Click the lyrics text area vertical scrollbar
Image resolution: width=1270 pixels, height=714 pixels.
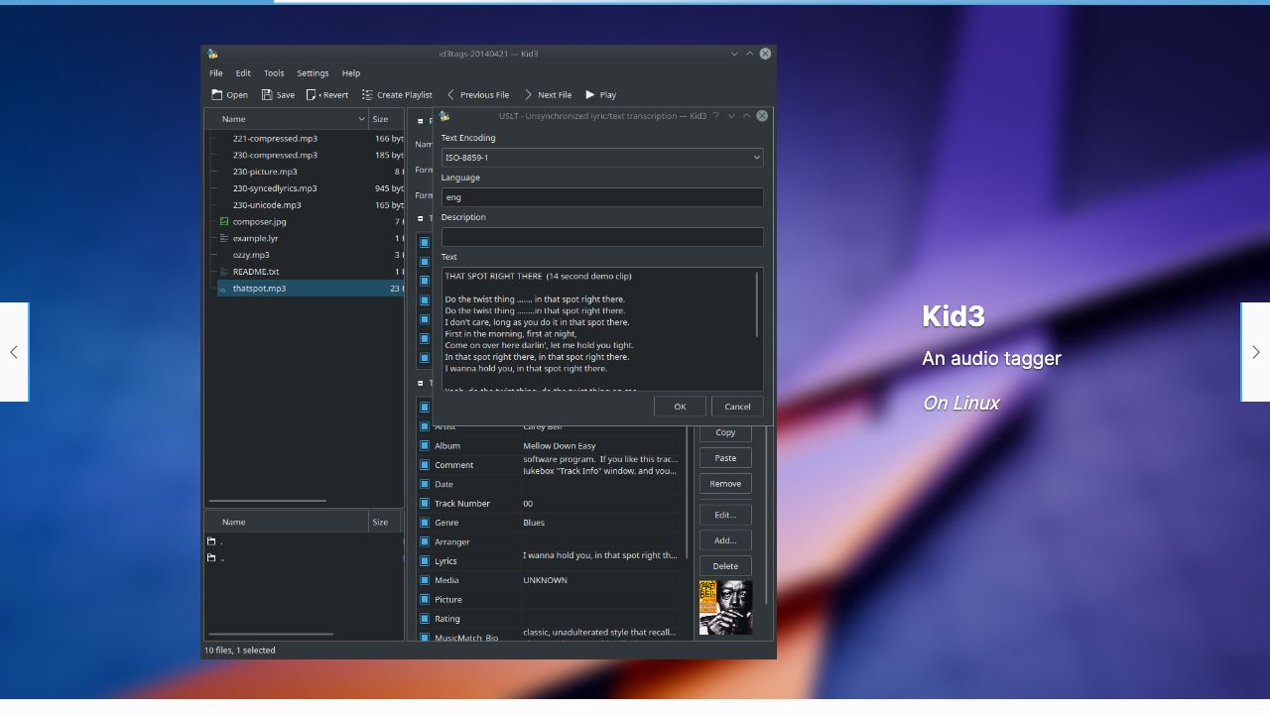coord(757,304)
